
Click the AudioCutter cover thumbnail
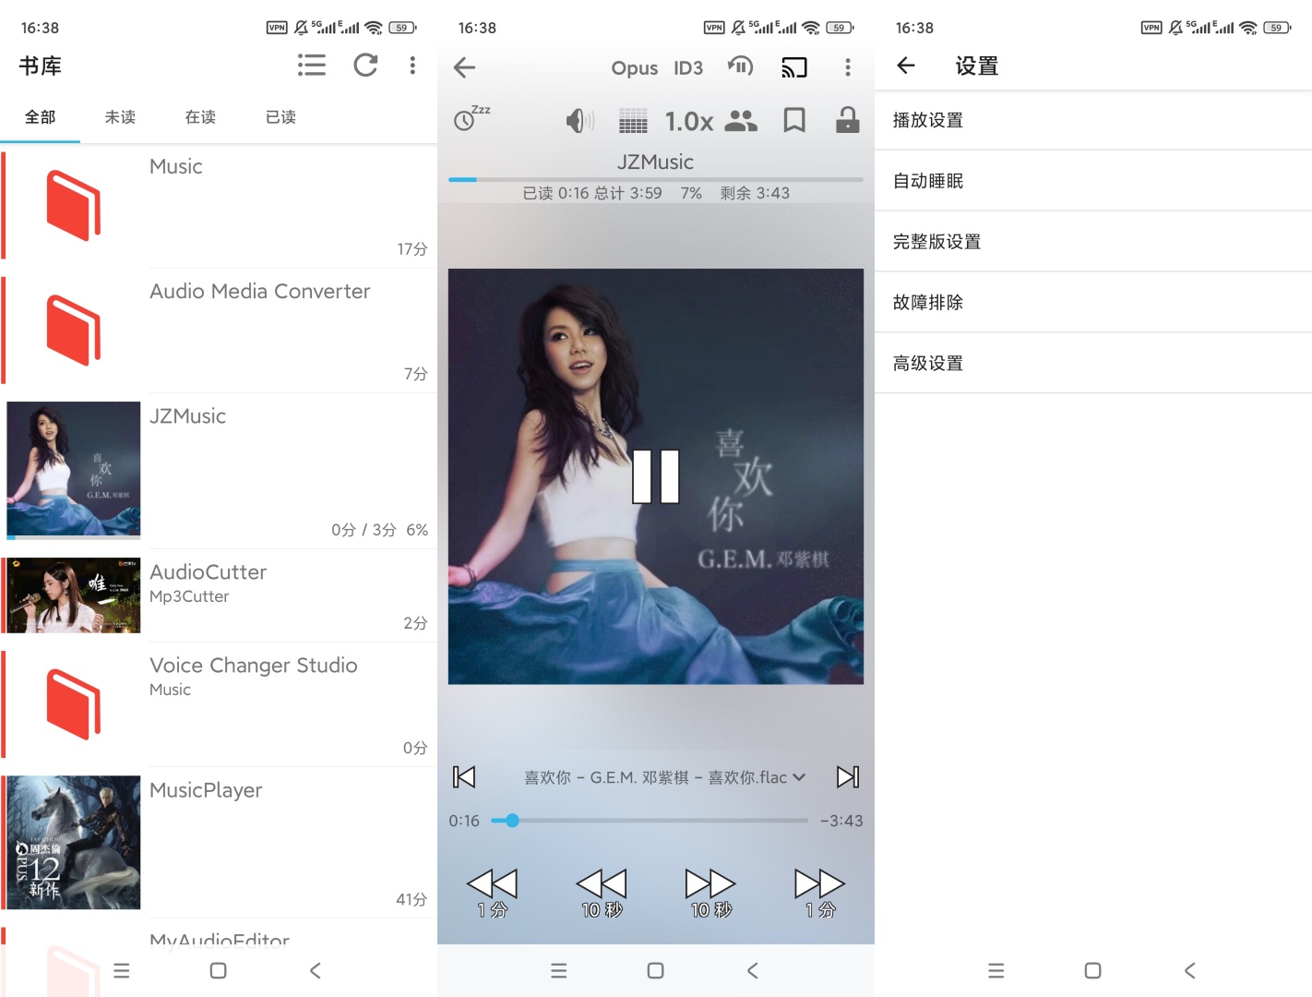point(74,595)
